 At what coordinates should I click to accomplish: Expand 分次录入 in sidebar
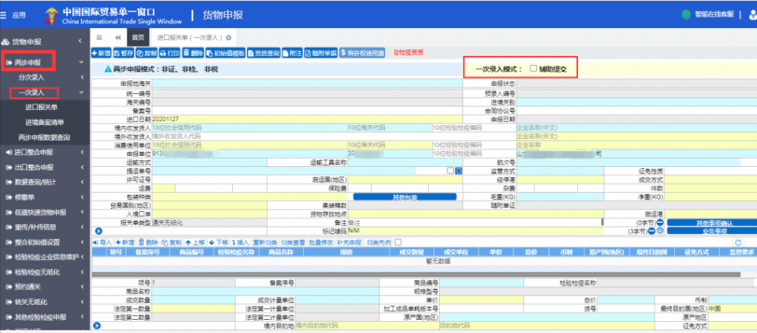click(x=45, y=77)
